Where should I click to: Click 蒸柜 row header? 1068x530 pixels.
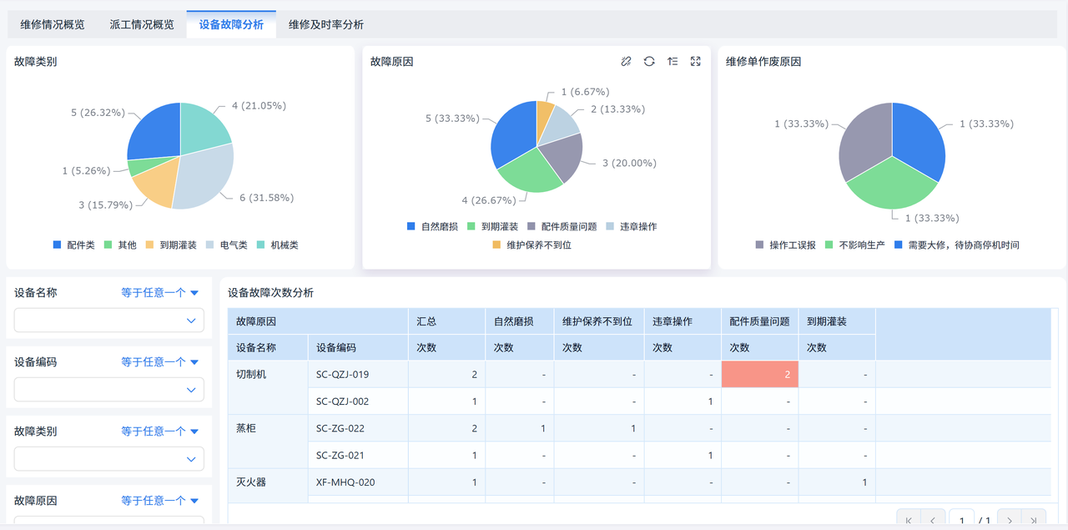pos(268,442)
